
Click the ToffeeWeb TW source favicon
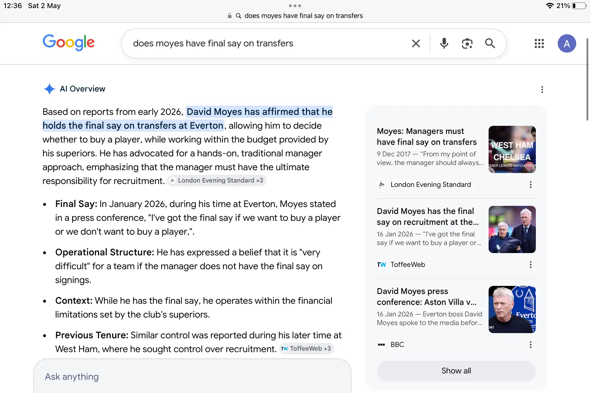pos(381,265)
